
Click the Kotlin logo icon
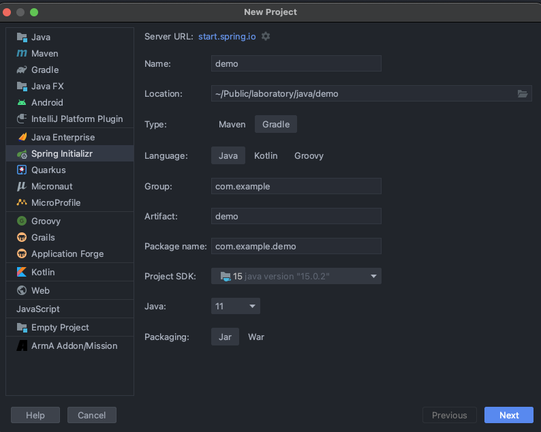point(22,273)
